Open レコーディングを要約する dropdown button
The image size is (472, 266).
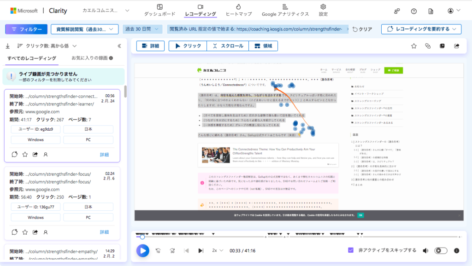(421, 29)
